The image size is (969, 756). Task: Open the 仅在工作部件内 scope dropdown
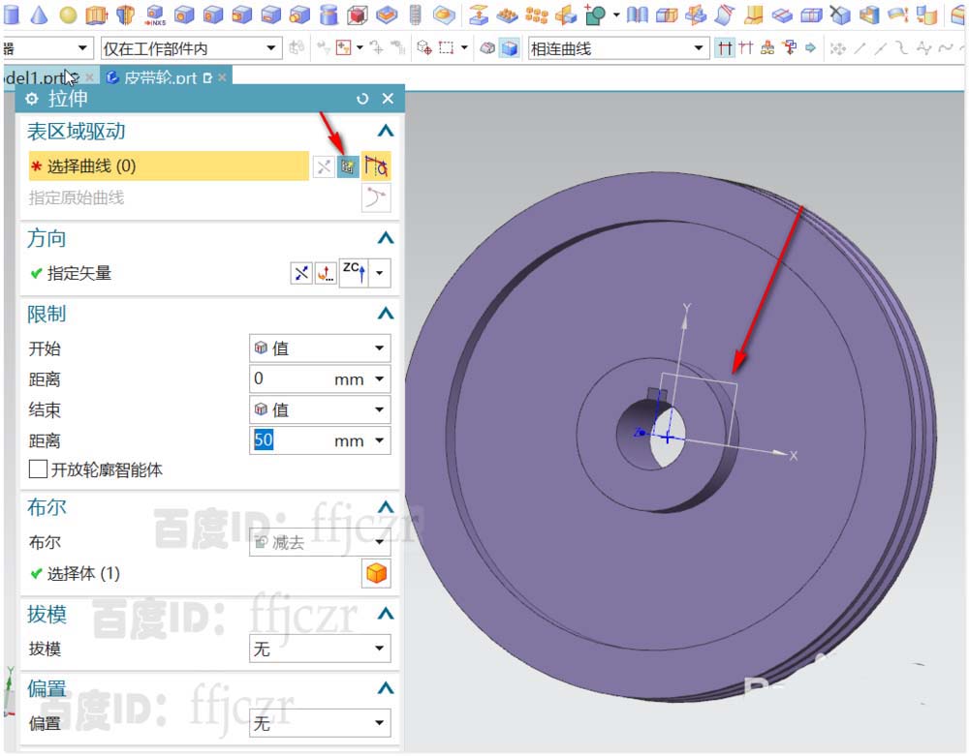(191, 48)
